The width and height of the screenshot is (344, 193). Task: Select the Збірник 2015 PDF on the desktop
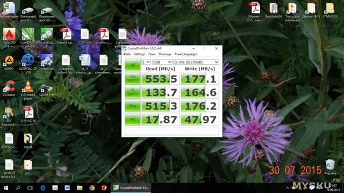point(254,12)
